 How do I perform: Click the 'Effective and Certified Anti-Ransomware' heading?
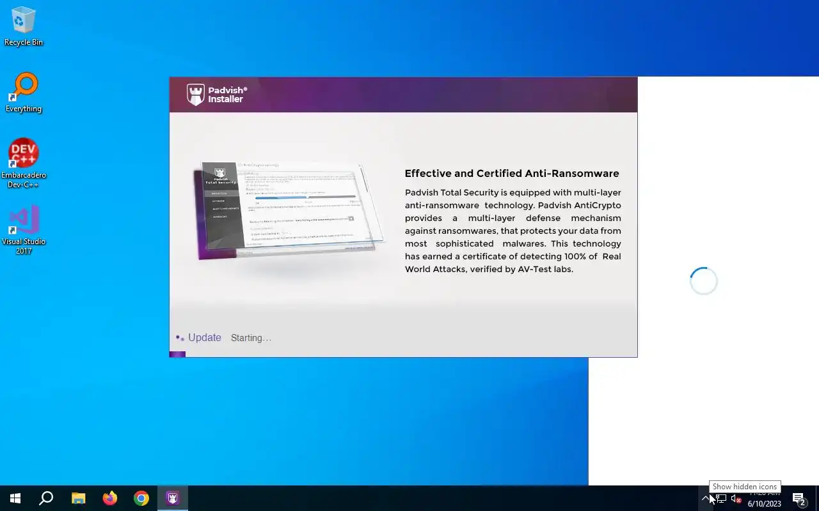(x=512, y=173)
